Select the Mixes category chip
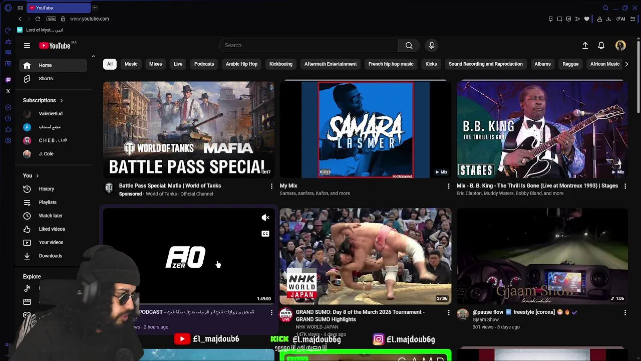 coord(156,64)
